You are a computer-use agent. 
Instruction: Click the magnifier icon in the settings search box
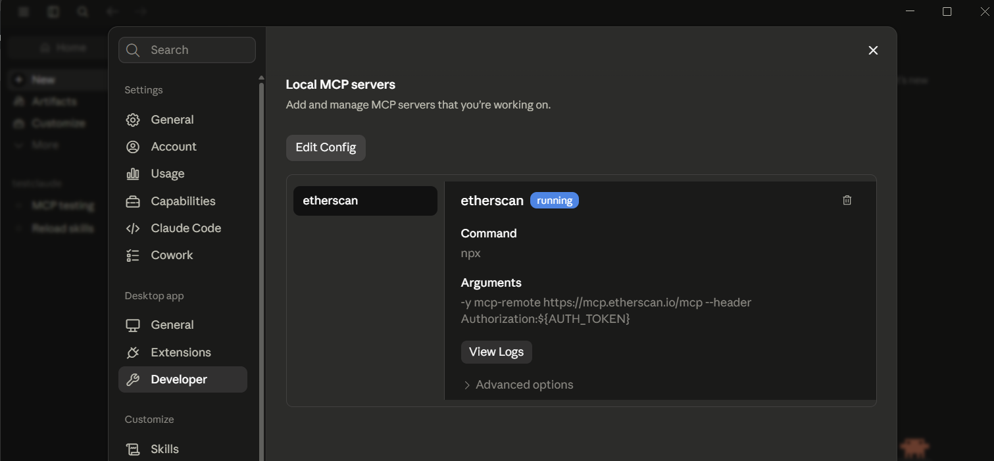pyautogui.click(x=133, y=50)
